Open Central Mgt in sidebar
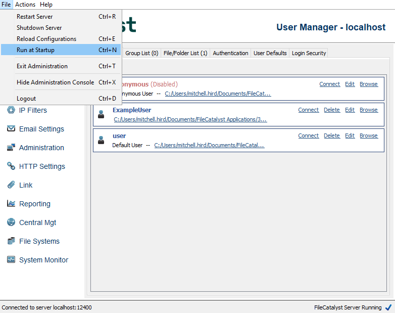 click(x=37, y=222)
